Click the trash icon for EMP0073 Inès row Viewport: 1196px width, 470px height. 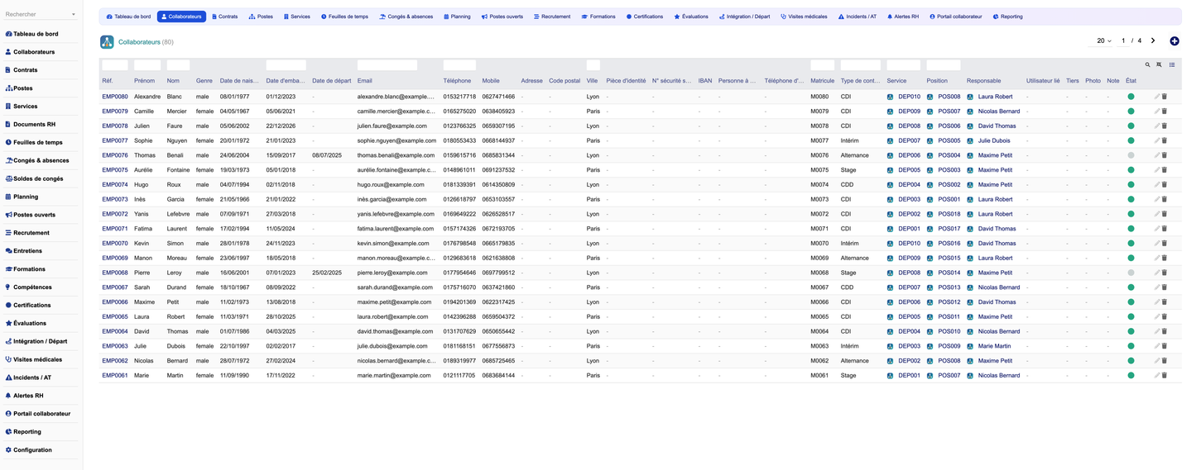pos(1165,199)
